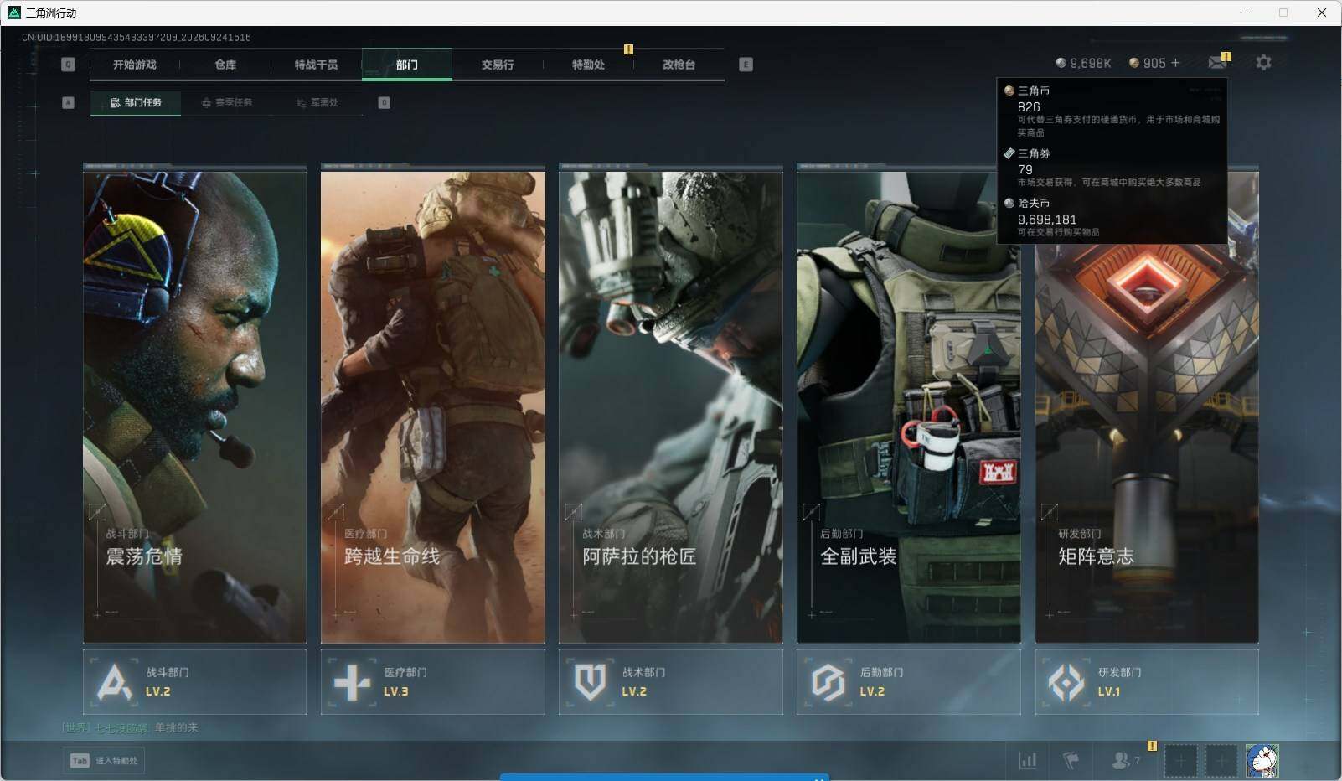Click the 后勤部门 LV.2 button
Image resolution: width=1342 pixels, height=781 pixels.
click(909, 682)
